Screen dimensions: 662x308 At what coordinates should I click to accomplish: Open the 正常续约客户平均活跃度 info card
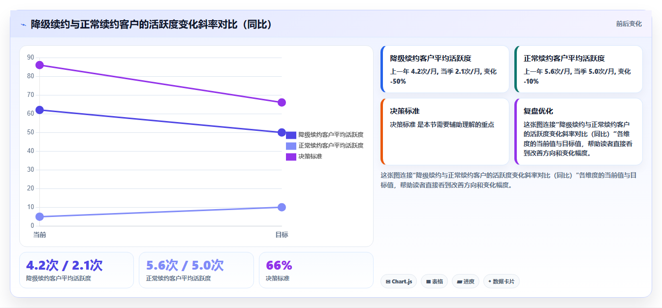(578, 69)
